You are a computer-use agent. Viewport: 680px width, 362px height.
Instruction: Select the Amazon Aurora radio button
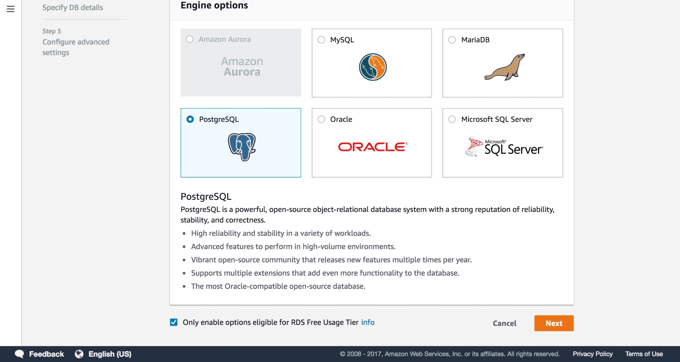190,39
